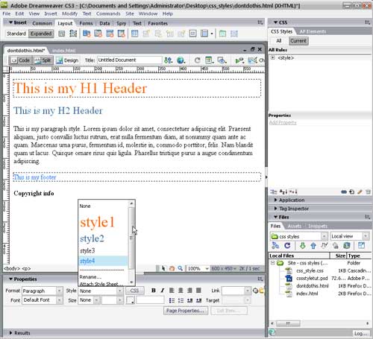Show Current selection CSS mode
Image resolution: width=373 pixels, height=339 pixels.
click(x=298, y=41)
